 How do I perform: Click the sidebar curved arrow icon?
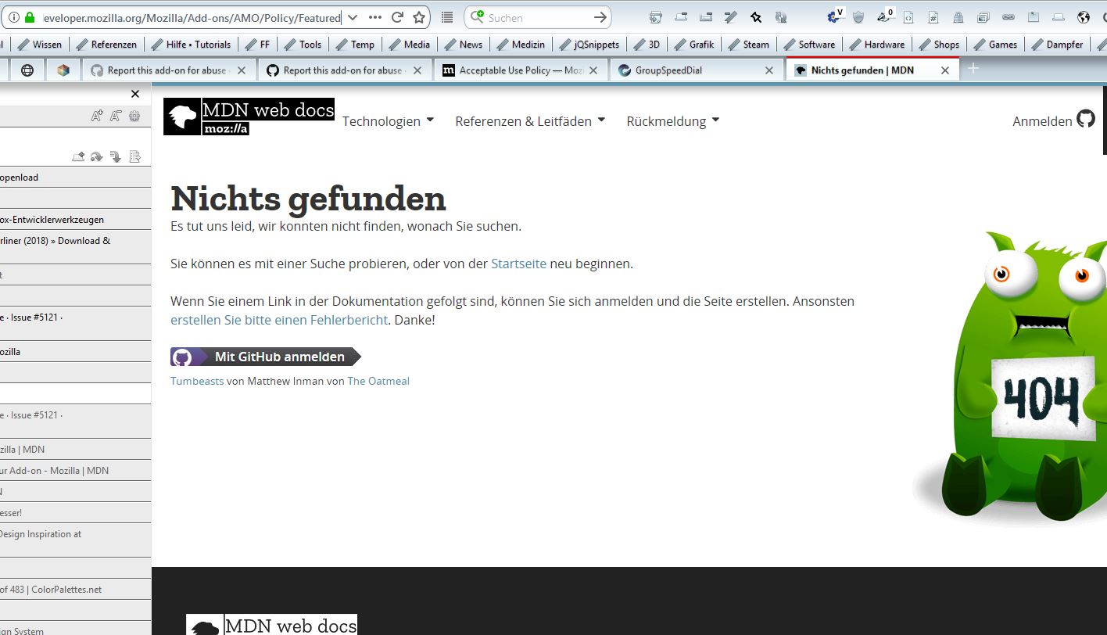click(x=97, y=156)
